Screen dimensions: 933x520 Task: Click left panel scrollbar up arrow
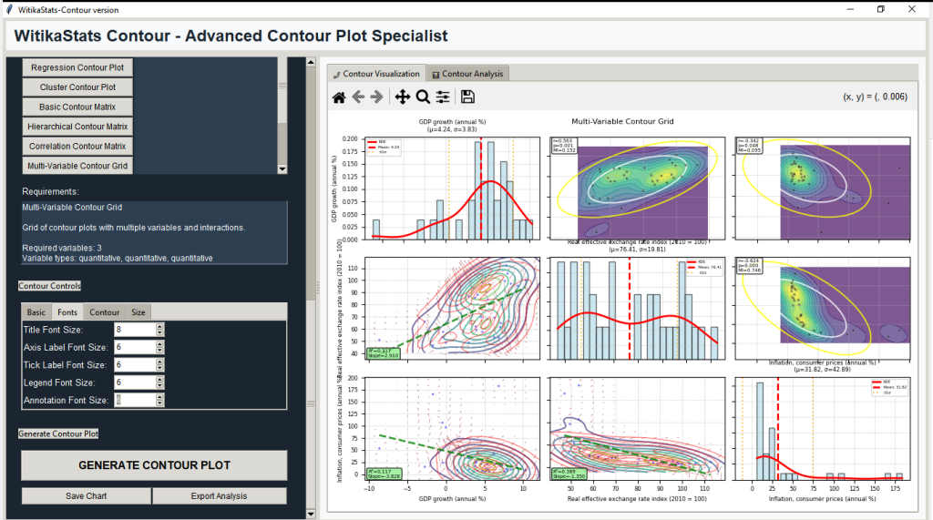point(311,62)
